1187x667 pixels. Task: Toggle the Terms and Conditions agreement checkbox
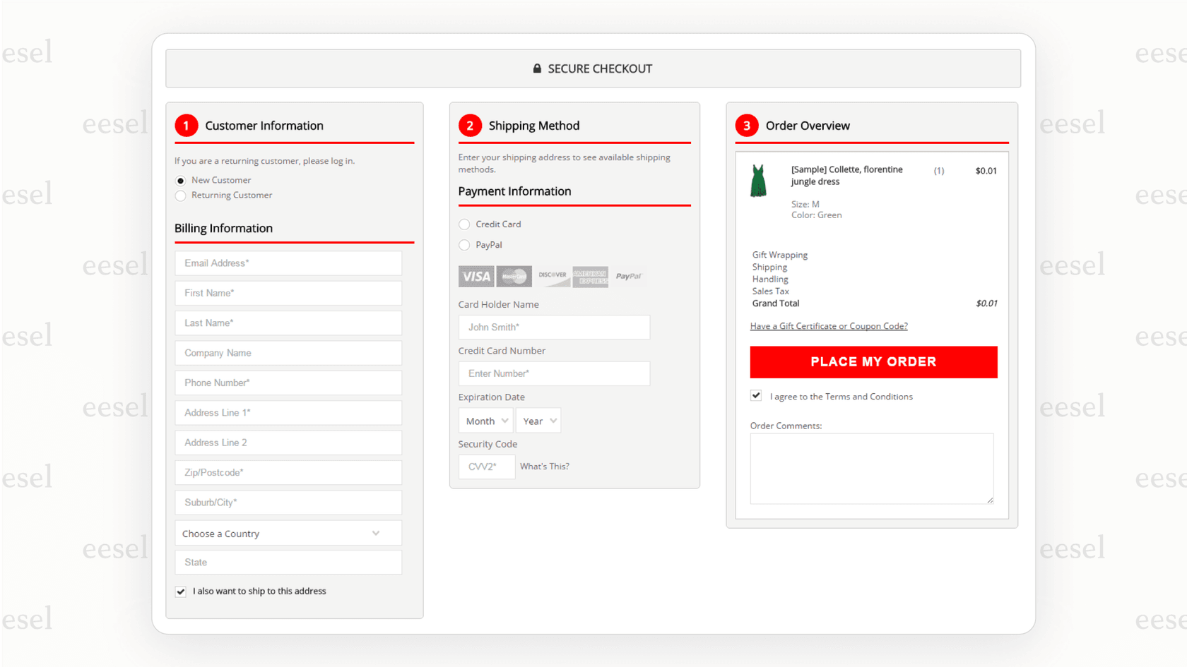point(756,395)
